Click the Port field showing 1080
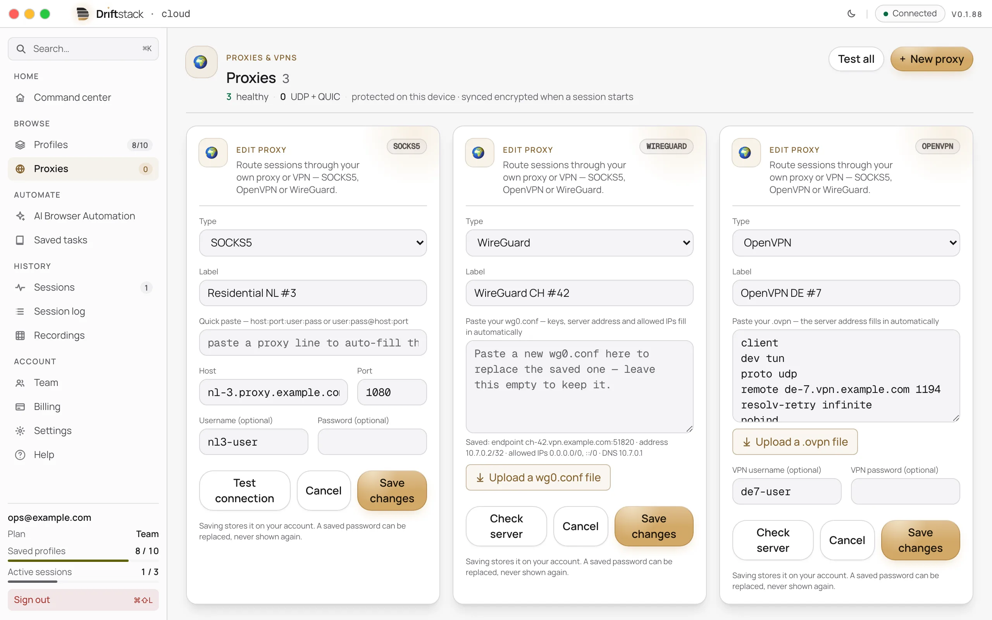This screenshot has height=620, width=992. click(x=392, y=392)
